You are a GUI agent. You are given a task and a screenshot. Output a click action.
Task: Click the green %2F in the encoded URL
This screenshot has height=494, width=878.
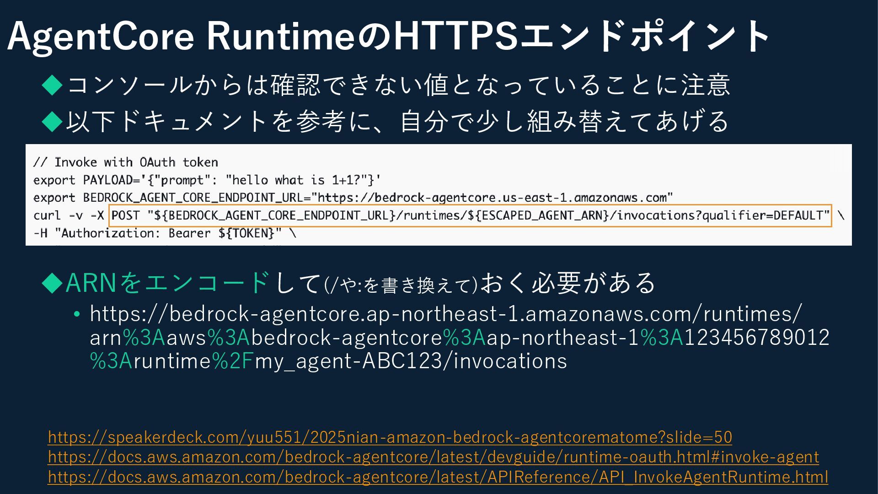point(233,361)
